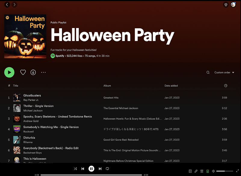241x176 pixels.
Task: Save the Halloween Party playlist to your library
Action: coord(23,72)
